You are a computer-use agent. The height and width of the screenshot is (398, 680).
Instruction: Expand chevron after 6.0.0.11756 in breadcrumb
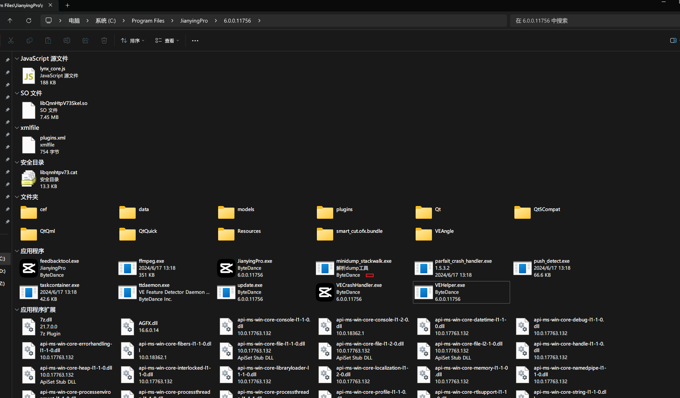[259, 21]
